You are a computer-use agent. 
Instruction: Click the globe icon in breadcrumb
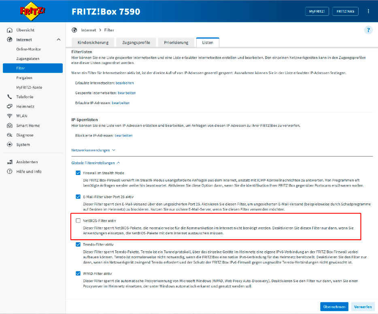[x=74, y=30]
